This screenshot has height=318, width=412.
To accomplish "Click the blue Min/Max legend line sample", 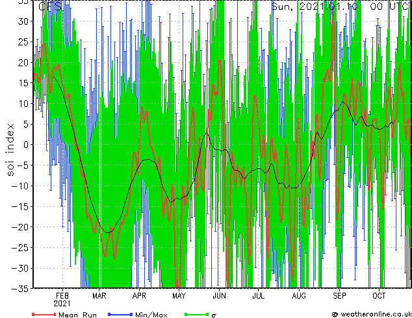I will point(120,314).
